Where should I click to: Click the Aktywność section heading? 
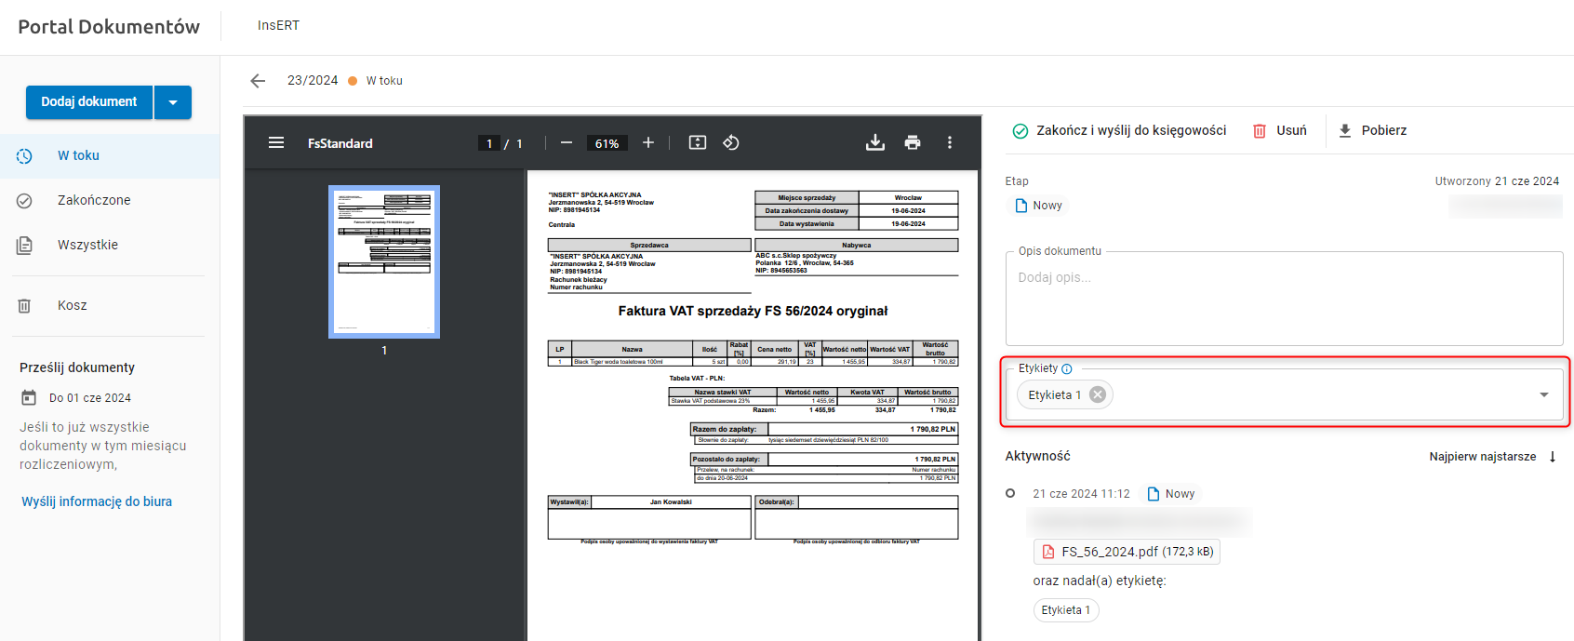1038,456
